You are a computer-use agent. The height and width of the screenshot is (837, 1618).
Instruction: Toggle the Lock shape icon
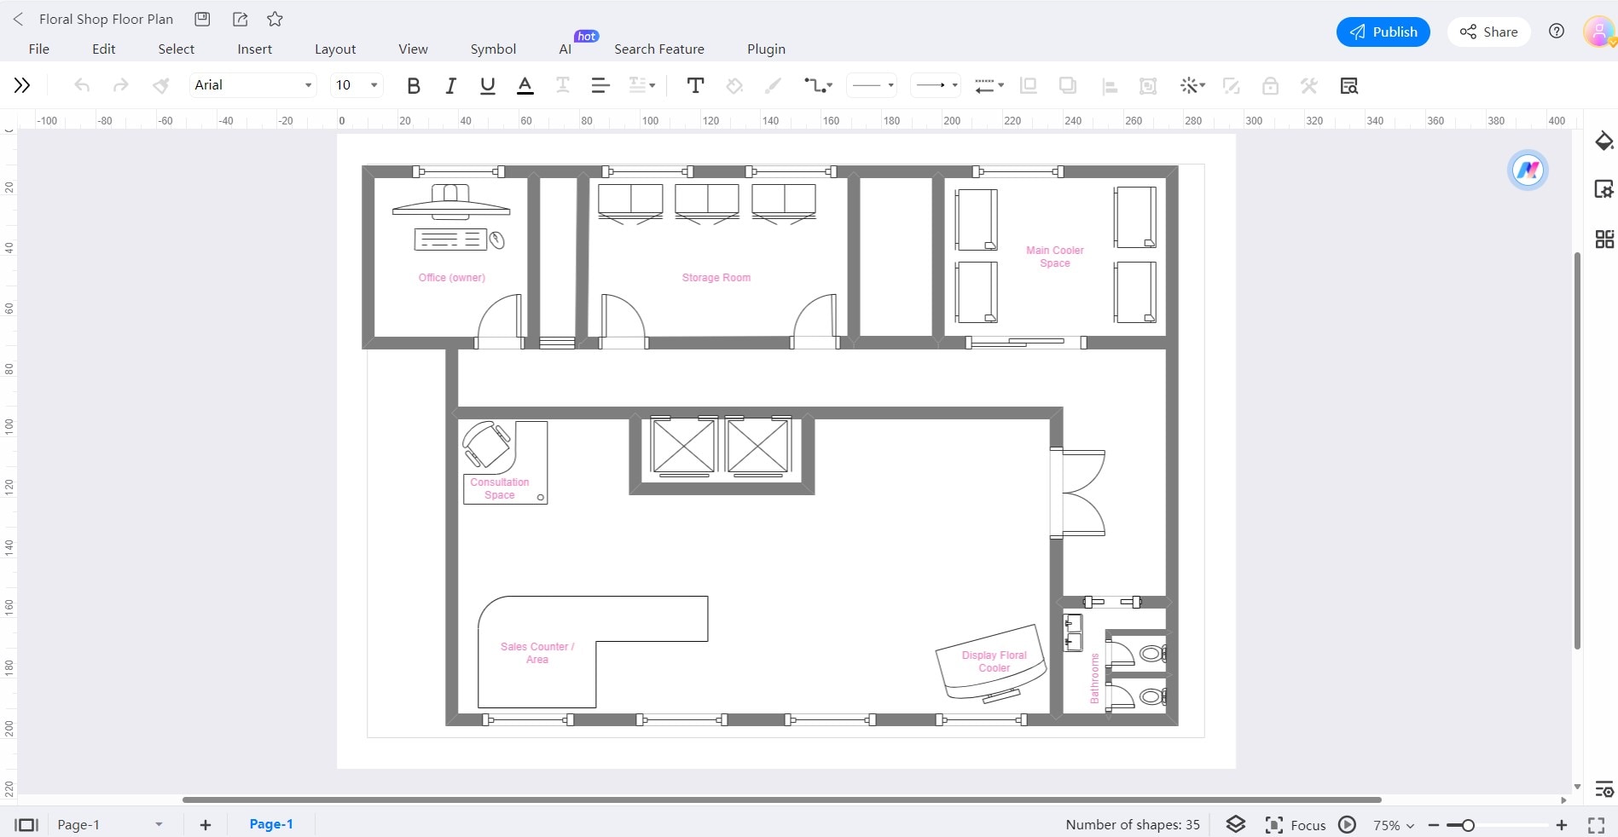[1270, 85]
